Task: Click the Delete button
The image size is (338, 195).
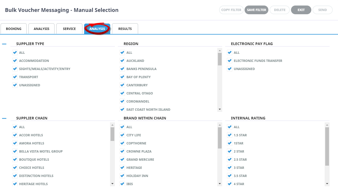Action: [280, 10]
